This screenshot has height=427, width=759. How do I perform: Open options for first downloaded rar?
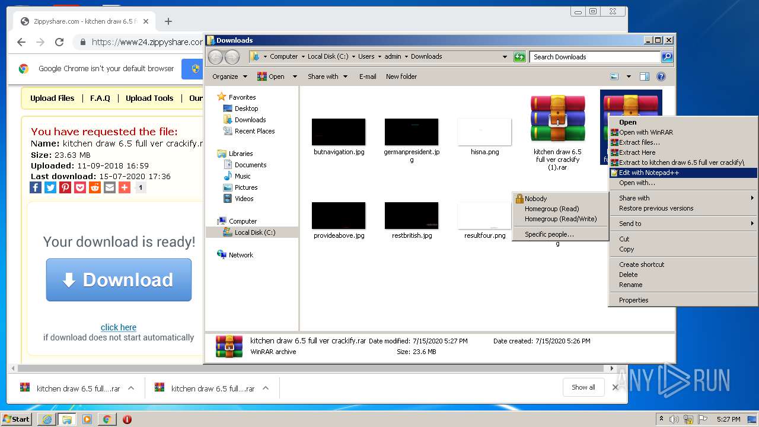(131, 388)
